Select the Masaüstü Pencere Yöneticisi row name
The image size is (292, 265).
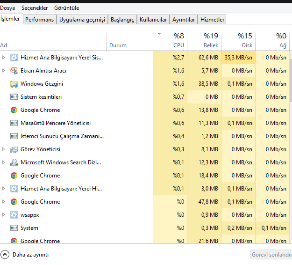56,123
